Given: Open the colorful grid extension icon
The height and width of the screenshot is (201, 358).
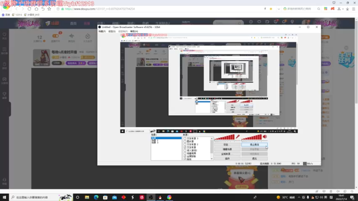Looking at the screenshot, I should [x=326, y=9].
